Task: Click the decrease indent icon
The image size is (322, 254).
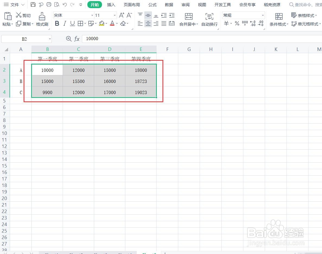Action: (164, 15)
